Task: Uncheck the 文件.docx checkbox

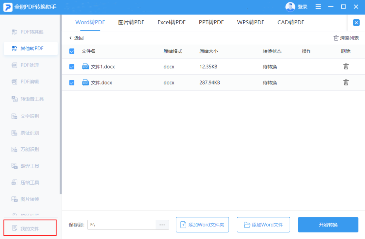Action: 72,83
